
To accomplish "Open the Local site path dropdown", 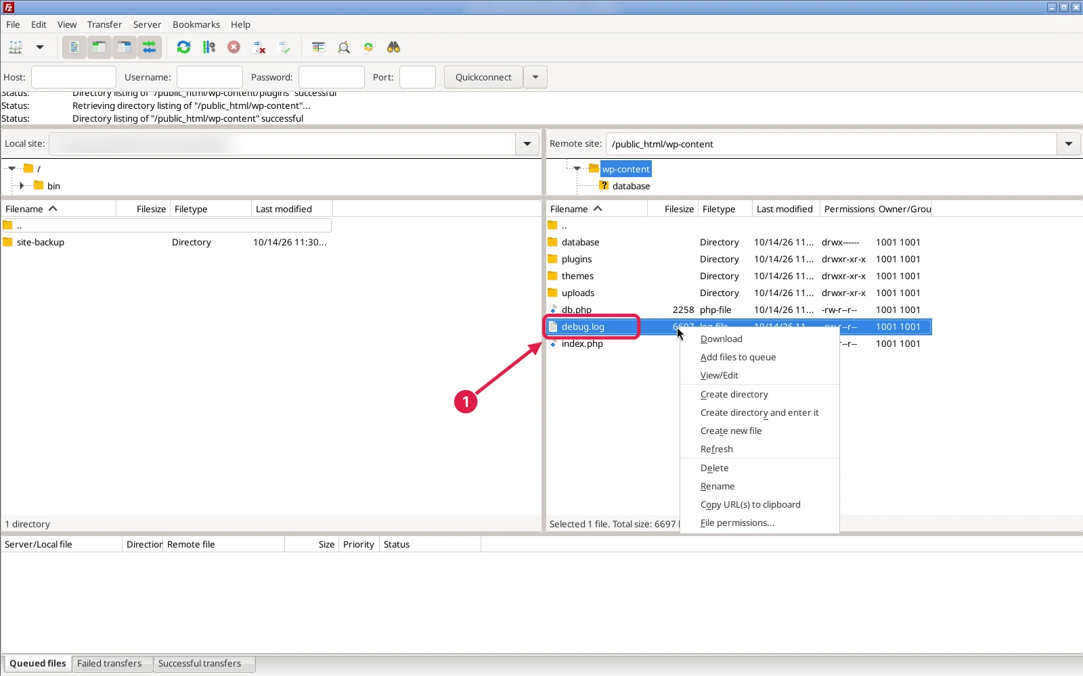I will click(527, 144).
